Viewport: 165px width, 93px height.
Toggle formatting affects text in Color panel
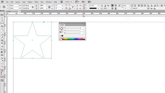click(x=62, y=32)
